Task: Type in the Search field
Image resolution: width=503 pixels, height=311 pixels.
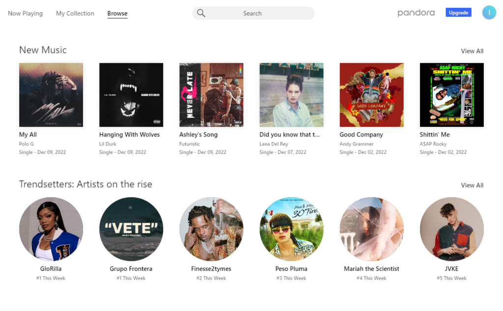Action: click(260, 13)
